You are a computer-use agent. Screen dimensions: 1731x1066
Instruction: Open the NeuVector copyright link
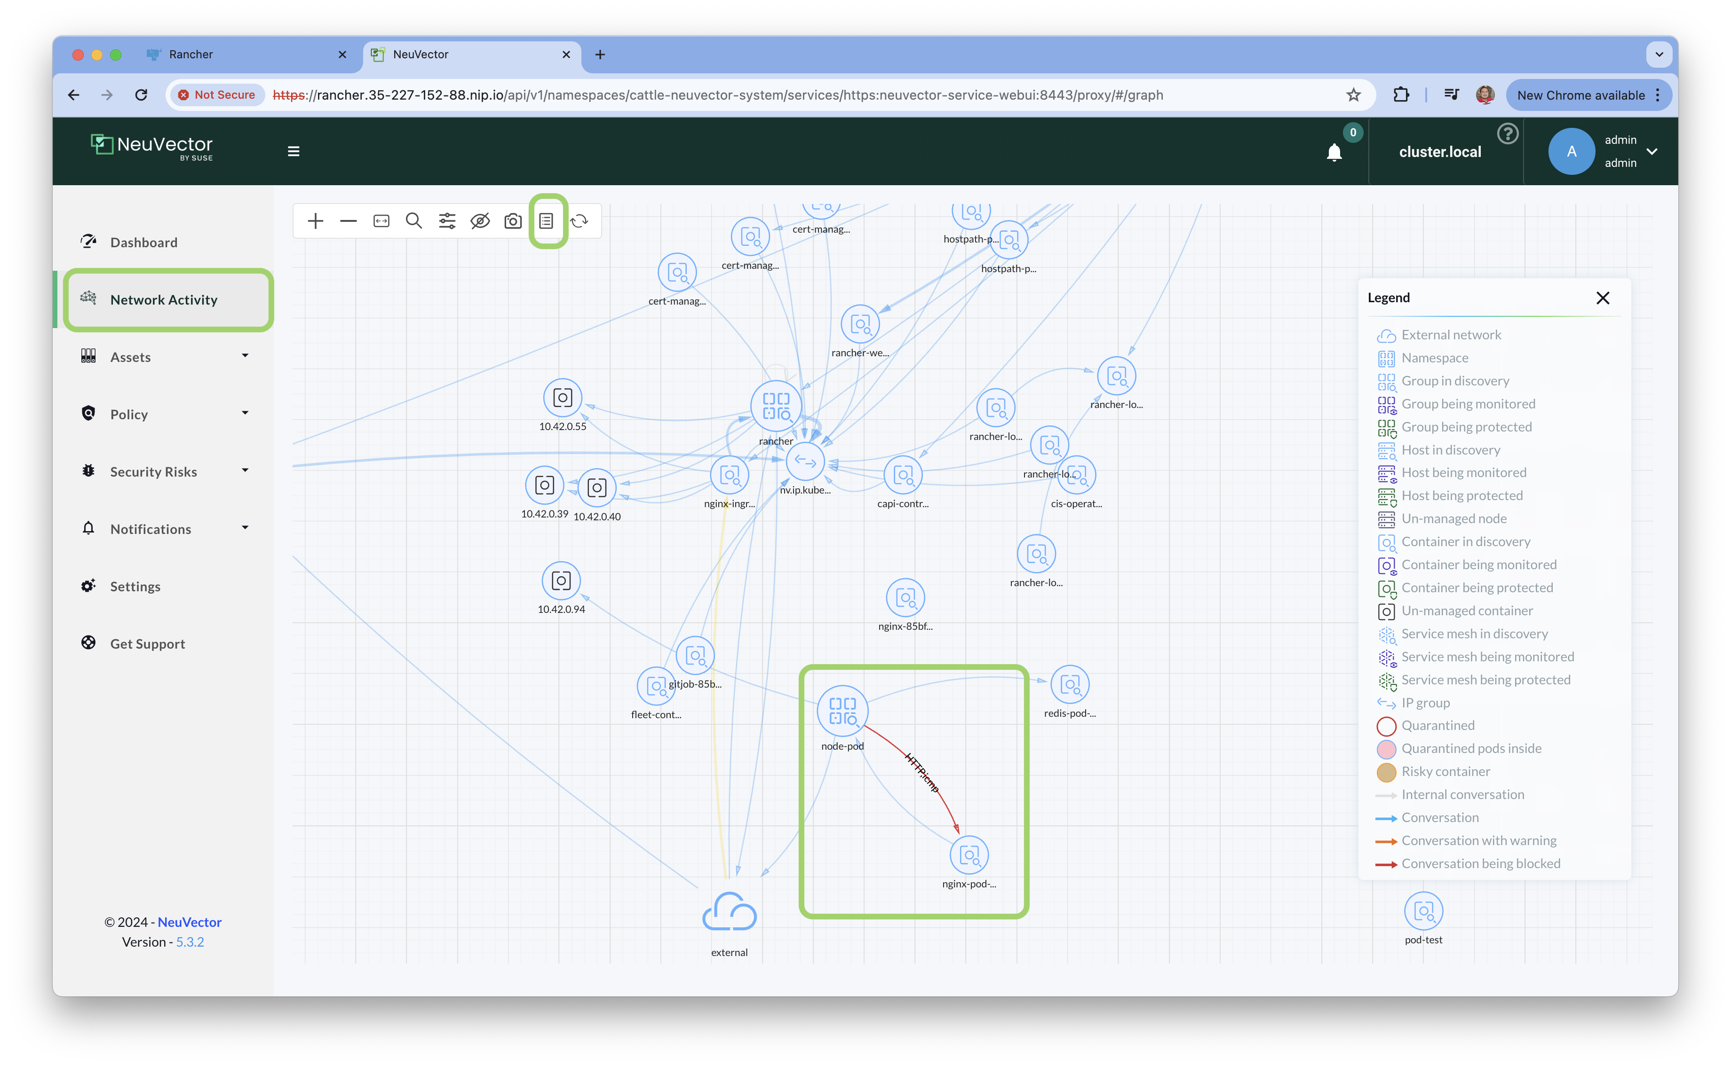[189, 922]
